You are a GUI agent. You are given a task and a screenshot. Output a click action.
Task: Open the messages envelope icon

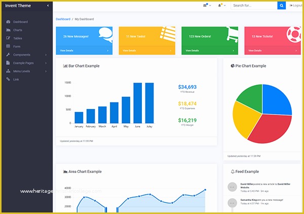[x=205, y=6]
